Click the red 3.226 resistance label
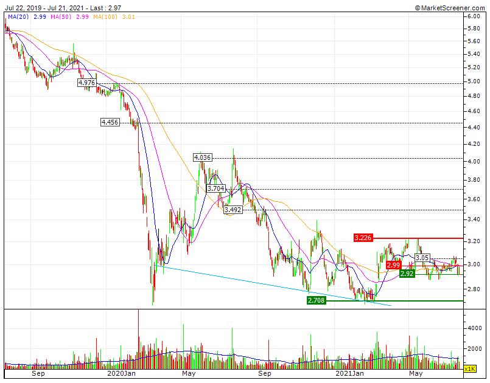 pyautogui.click(x=363, y=238)
